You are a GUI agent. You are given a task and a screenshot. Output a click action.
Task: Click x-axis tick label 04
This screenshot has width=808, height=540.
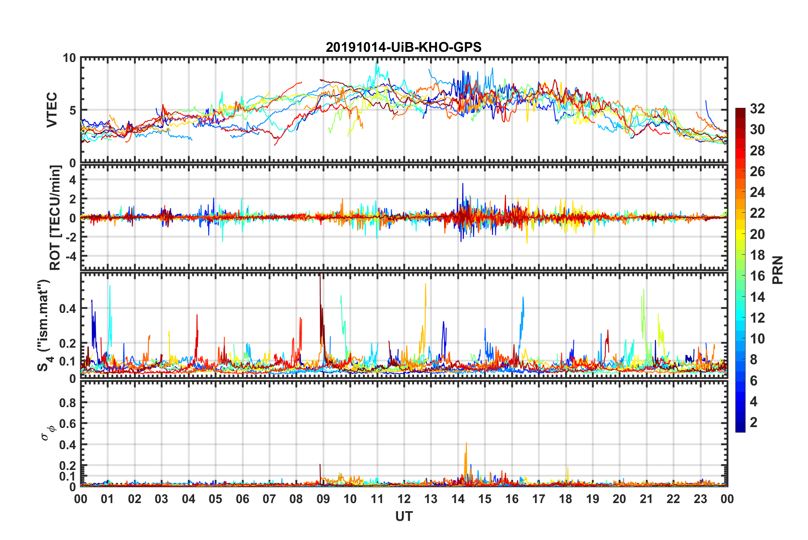coord(189,499)
